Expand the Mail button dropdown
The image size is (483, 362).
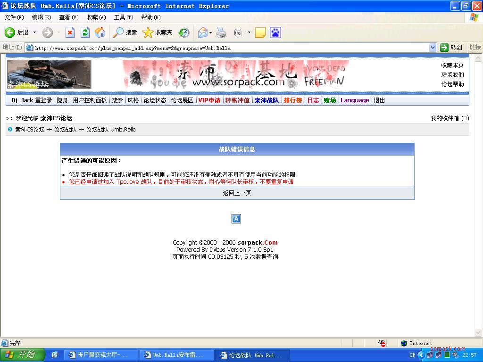click(210, 33)
